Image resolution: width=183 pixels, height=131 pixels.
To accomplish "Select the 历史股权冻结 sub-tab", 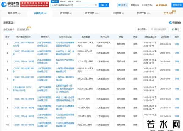I will click(24, 29).
